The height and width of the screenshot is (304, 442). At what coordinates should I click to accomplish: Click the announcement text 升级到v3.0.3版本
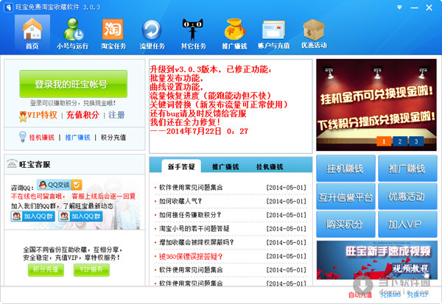click(x=210, y=69)
